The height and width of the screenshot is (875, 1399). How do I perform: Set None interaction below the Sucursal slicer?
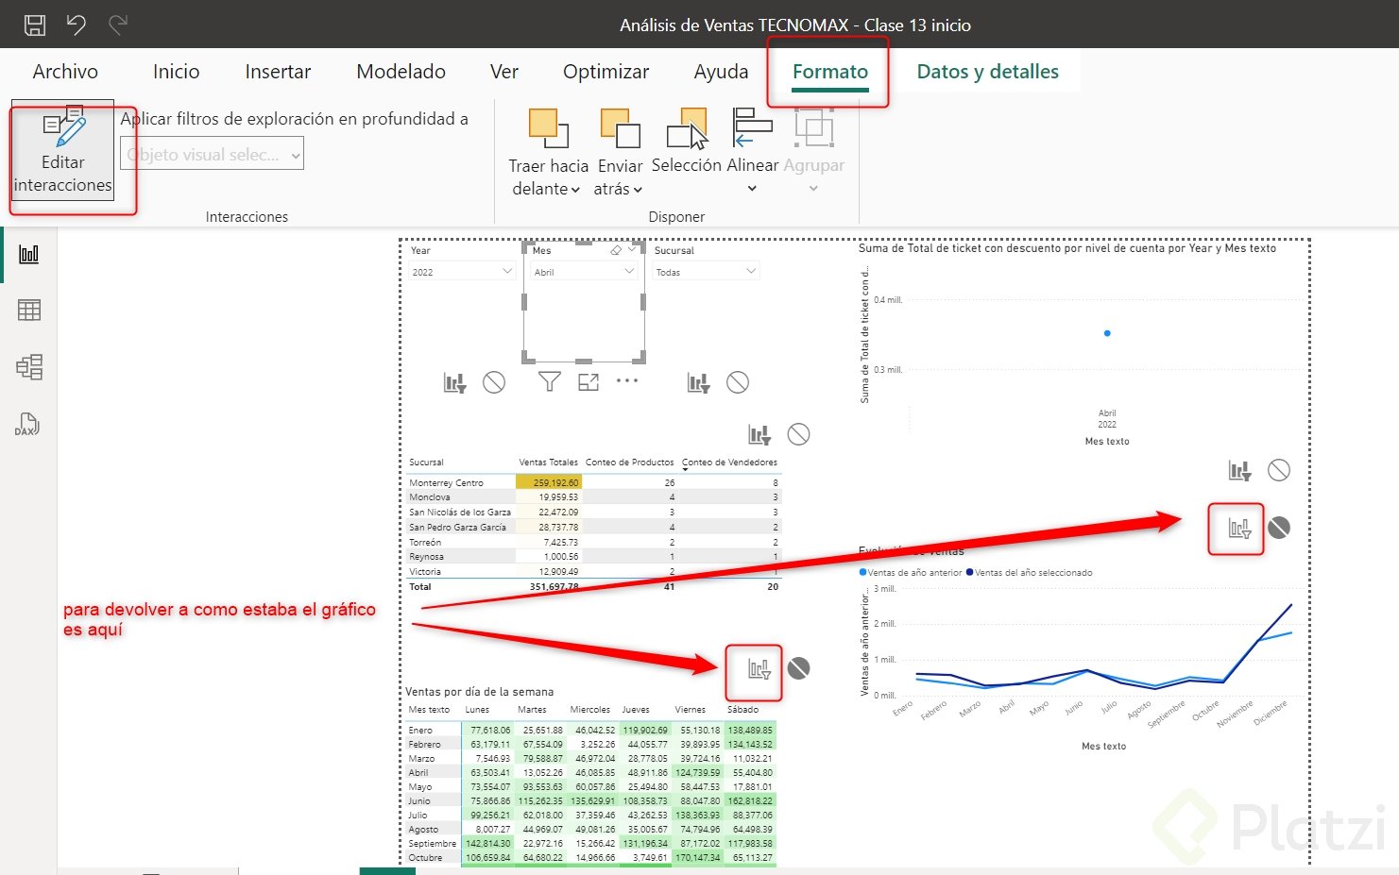coord(738,382)
